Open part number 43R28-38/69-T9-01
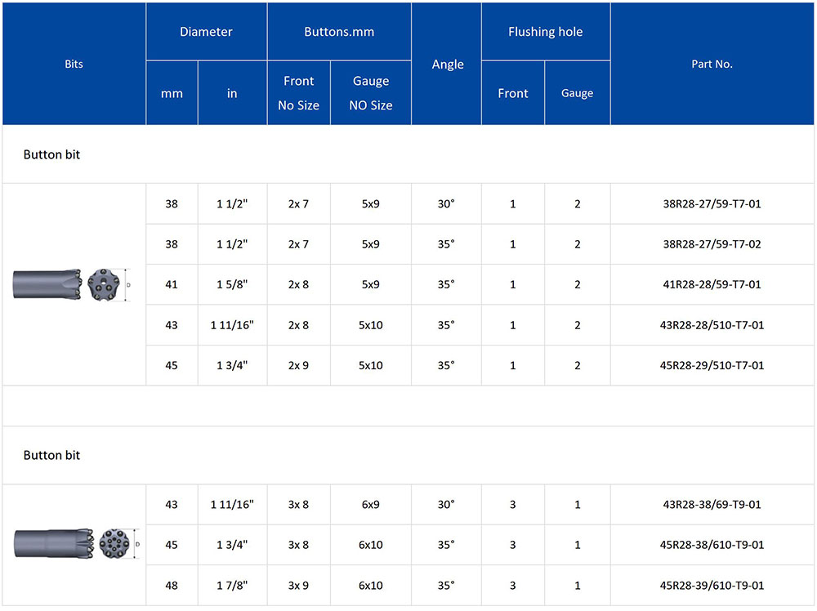The image size is (817, 611). [712, 505]
